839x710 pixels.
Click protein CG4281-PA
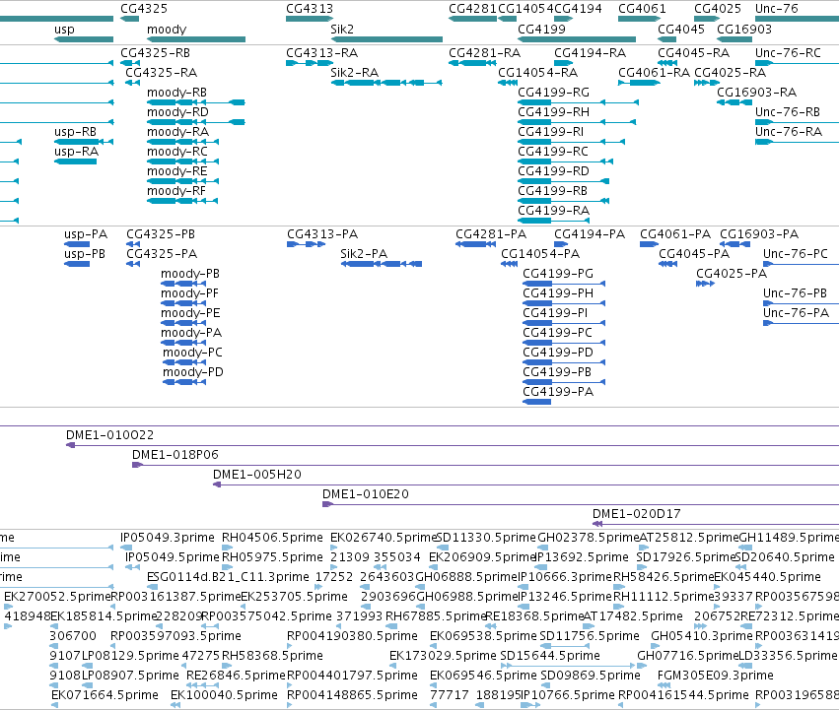coord(491,234)
